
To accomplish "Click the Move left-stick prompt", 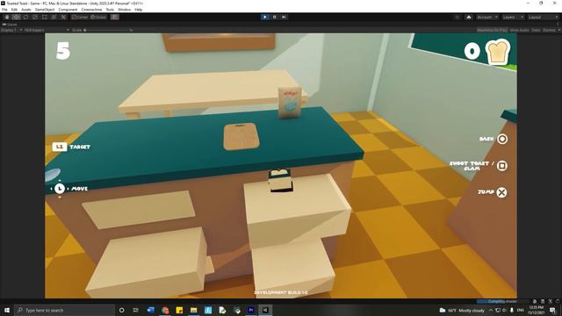I will pyautogui.click(x=68, y=189).
